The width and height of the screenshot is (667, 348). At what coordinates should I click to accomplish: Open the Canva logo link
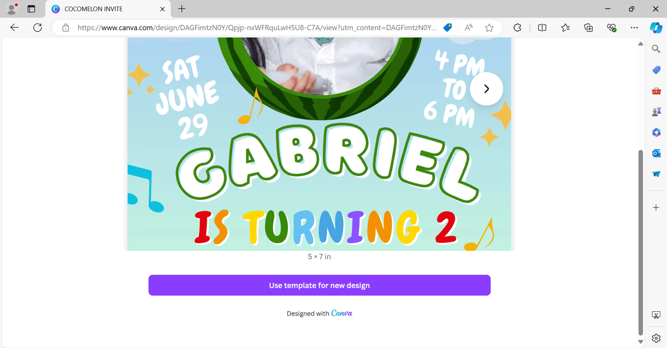coord(342,313)
